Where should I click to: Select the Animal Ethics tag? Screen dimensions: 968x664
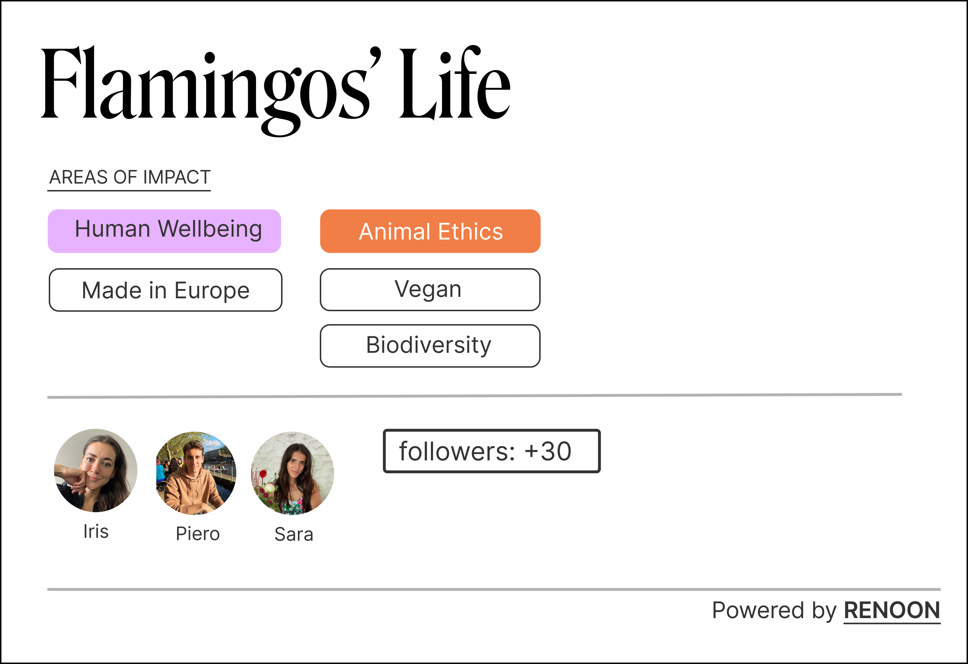(x=430, y=231)
